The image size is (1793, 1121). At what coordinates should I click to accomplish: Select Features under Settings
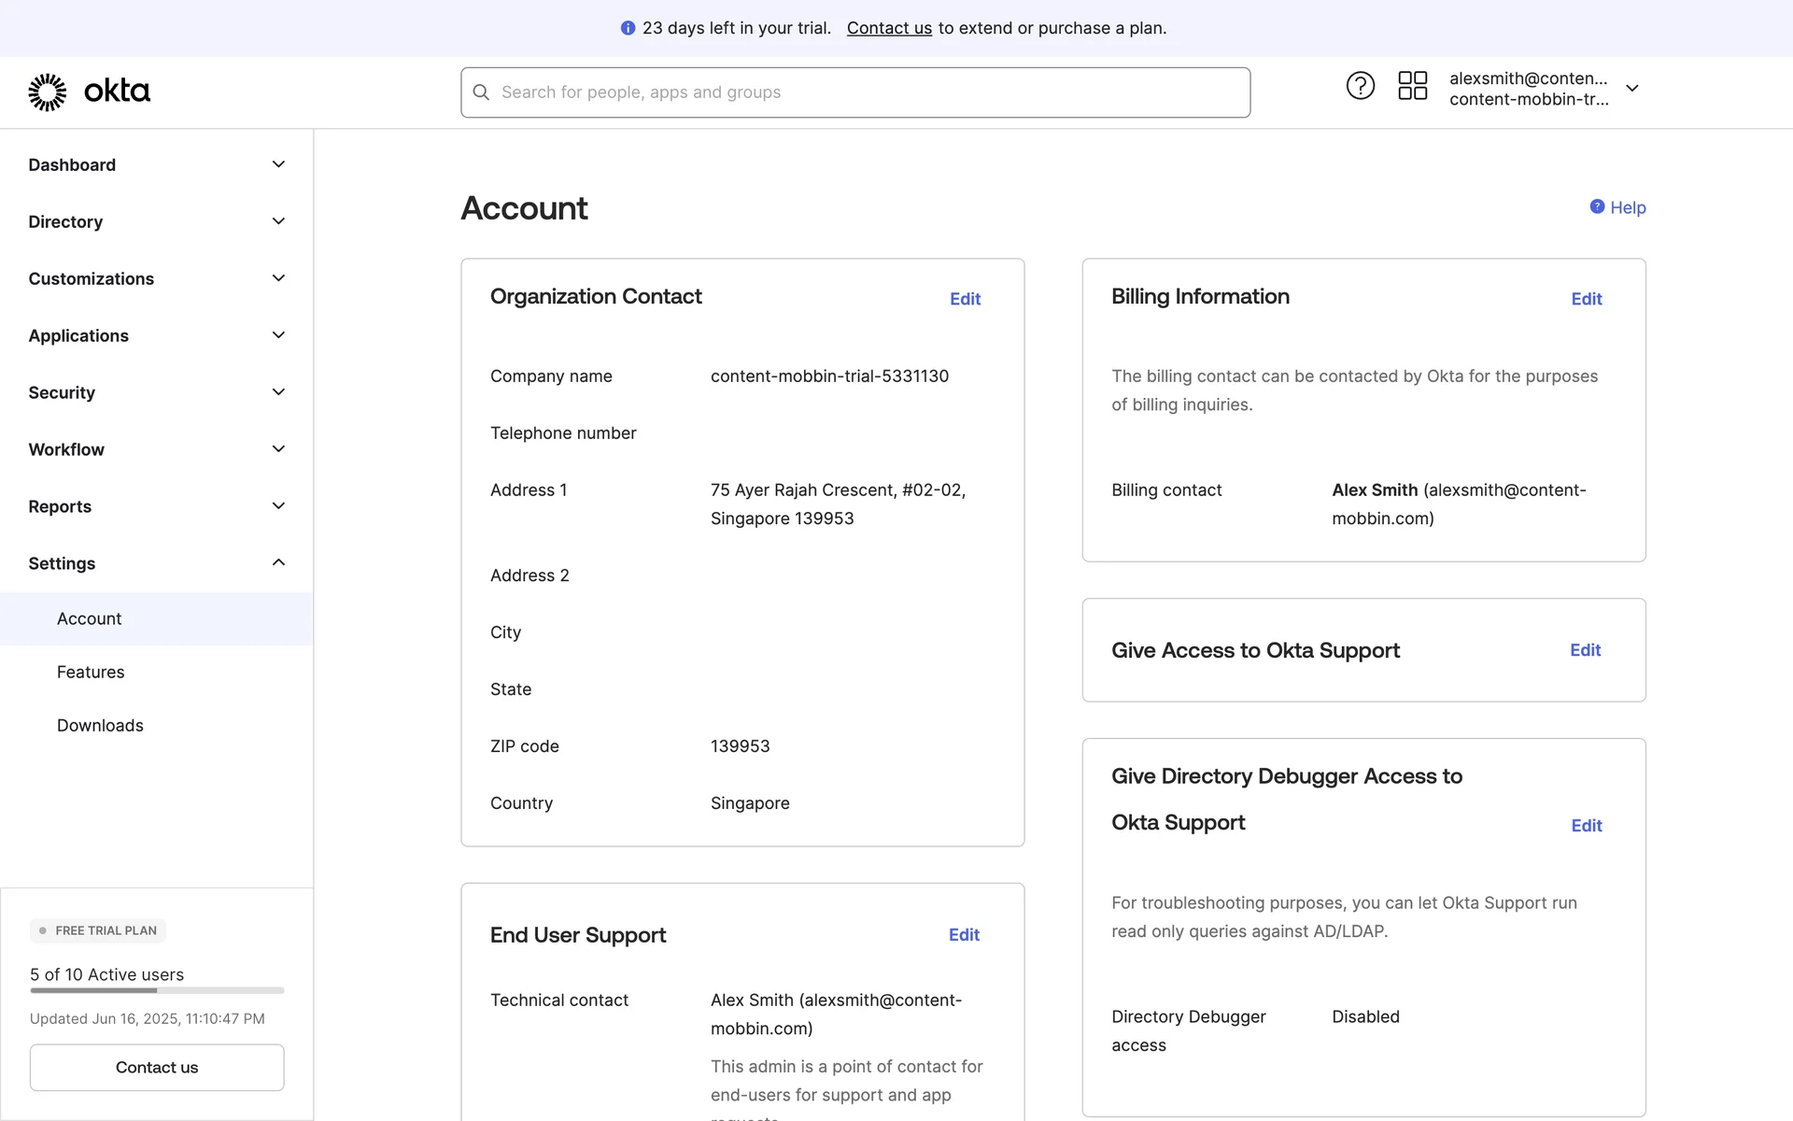click(91, 672)
